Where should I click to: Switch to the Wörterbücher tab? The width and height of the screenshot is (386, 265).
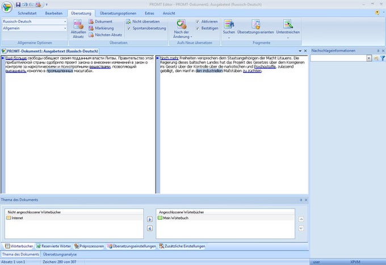pyautogui.click(x=19, y=246)
